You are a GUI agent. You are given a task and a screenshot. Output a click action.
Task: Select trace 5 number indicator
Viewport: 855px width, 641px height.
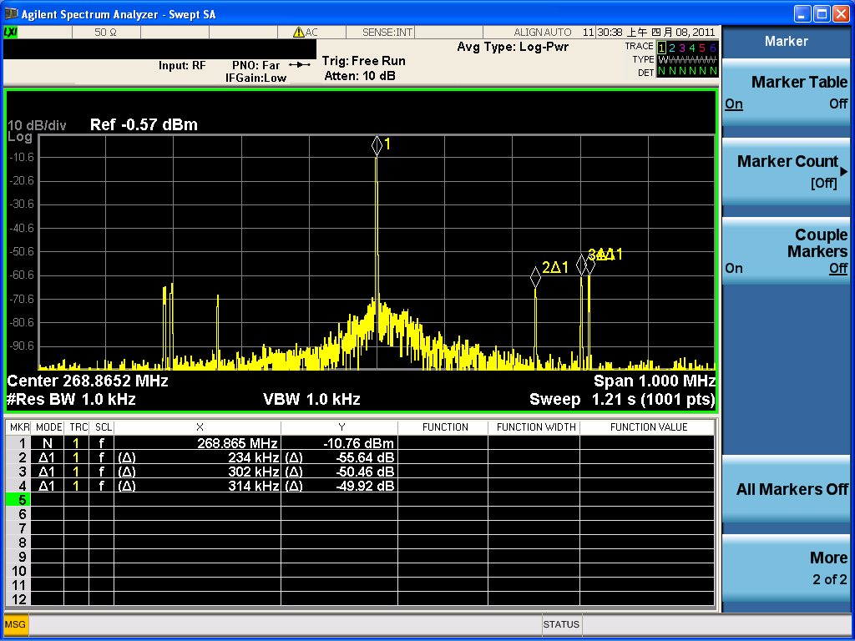click(x=702, y=48)
